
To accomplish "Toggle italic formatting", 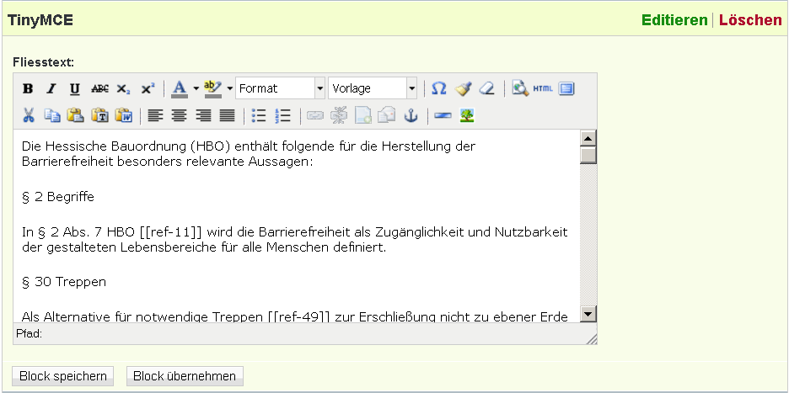I will point(51,89).
